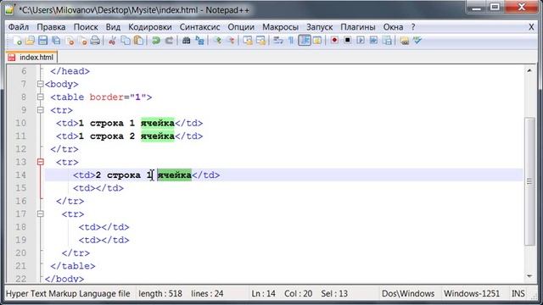
Task: Click status bar 'length : 518'
Action: [160, 294]
